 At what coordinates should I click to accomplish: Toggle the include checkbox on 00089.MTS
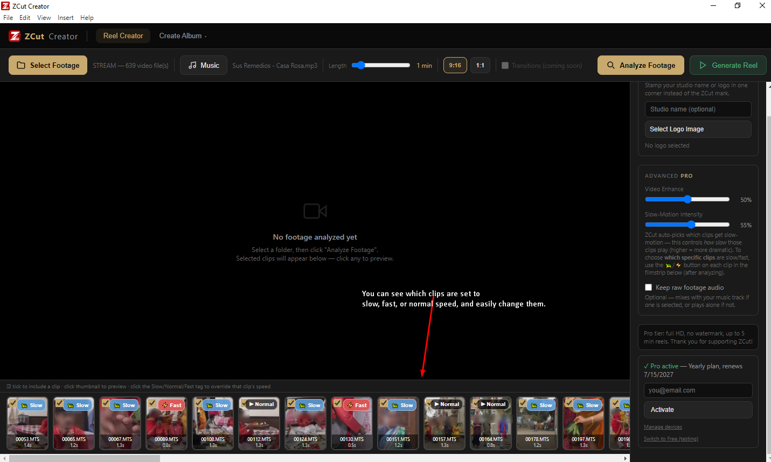(152, 403)
